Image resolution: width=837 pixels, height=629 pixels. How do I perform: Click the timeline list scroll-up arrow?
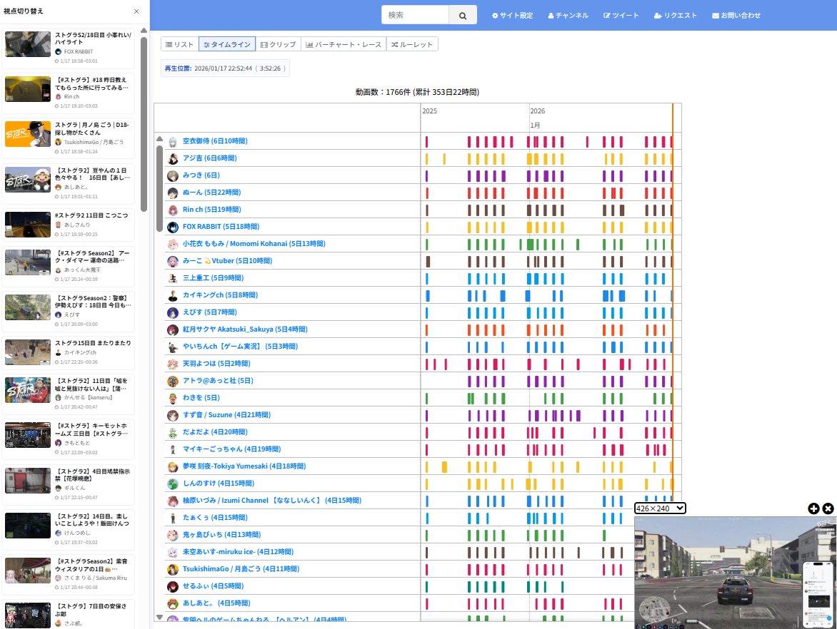[x=159, y=139]
